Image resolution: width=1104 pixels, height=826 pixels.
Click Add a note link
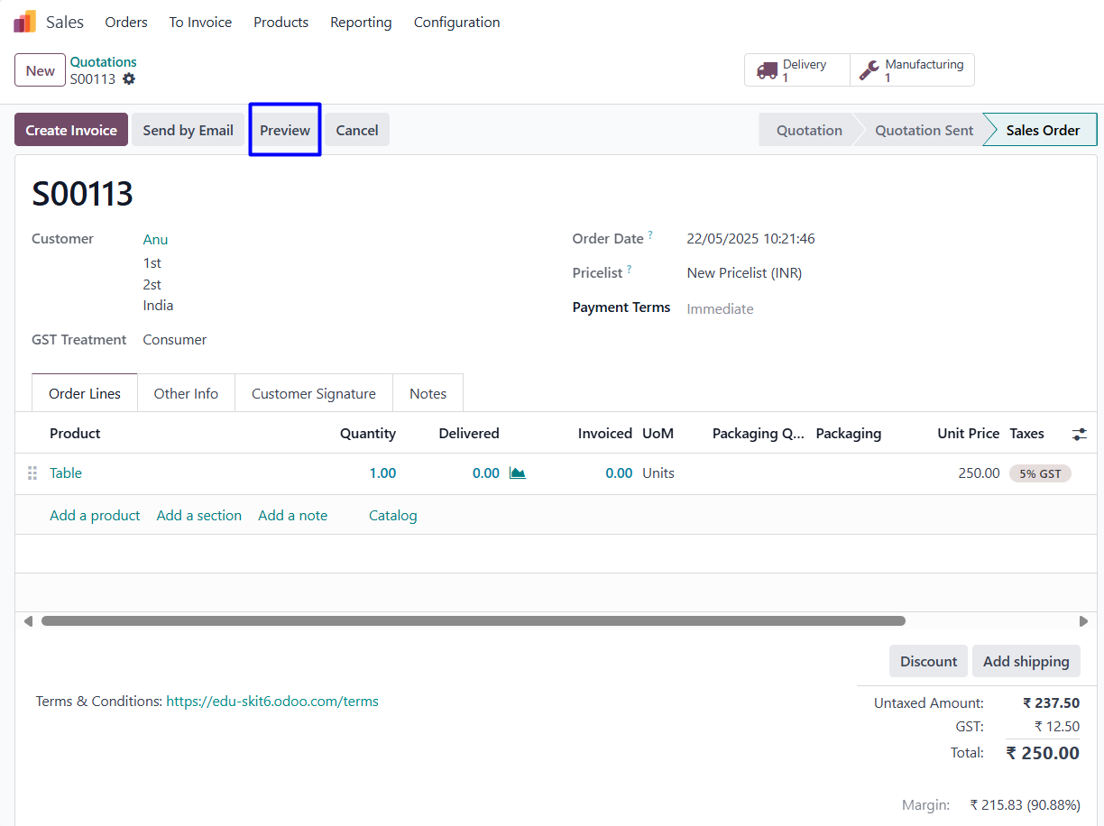pyautogui.click(x=293, y=516)
